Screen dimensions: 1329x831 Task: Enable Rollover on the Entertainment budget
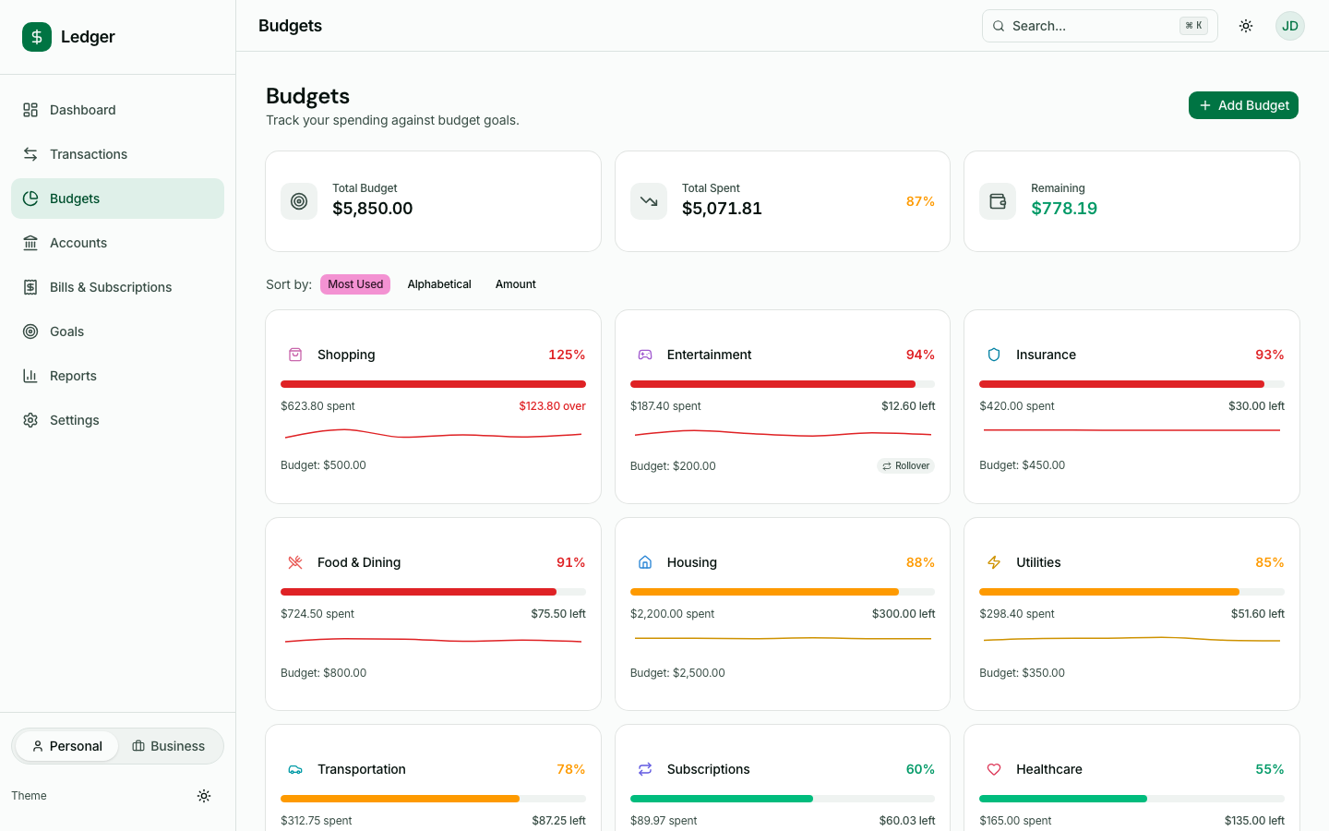pyautogui.click(x=905, y=465)
